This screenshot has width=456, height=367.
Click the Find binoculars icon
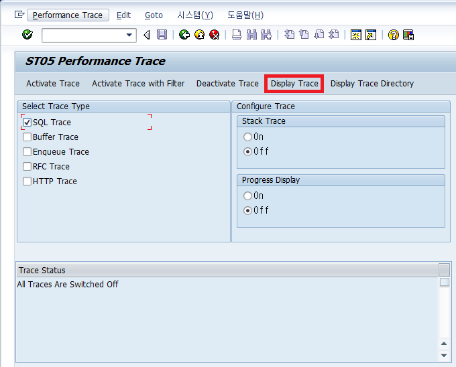251,35
